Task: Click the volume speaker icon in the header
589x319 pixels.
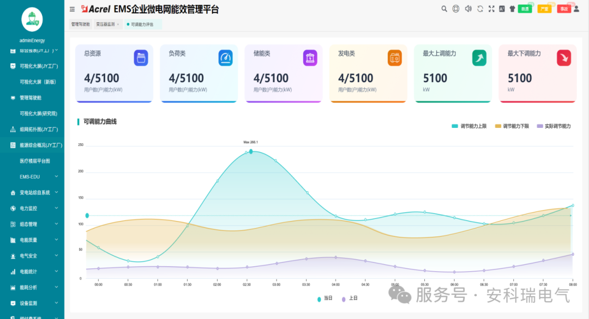Action: 467,8
